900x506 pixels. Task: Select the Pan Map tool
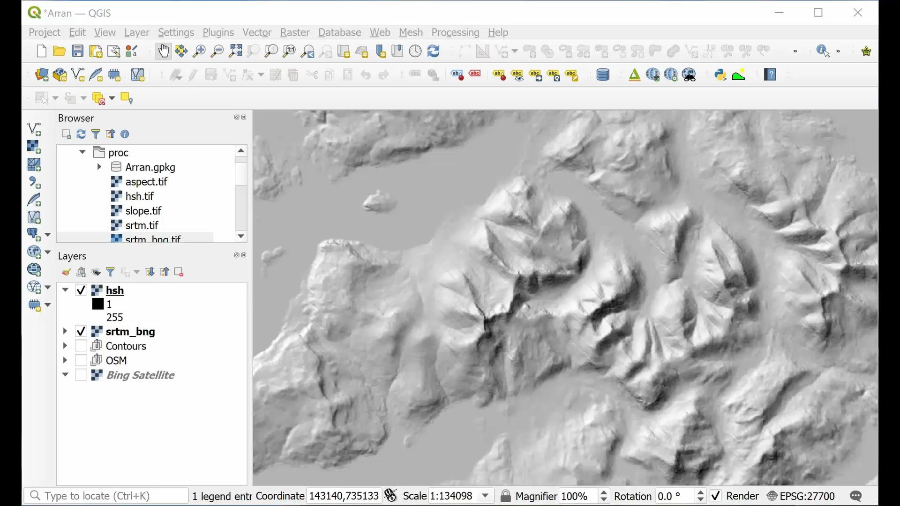coord(163,51)
